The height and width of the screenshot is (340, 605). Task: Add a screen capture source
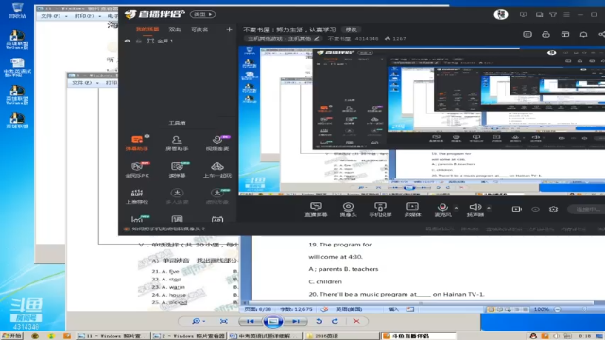316,210
